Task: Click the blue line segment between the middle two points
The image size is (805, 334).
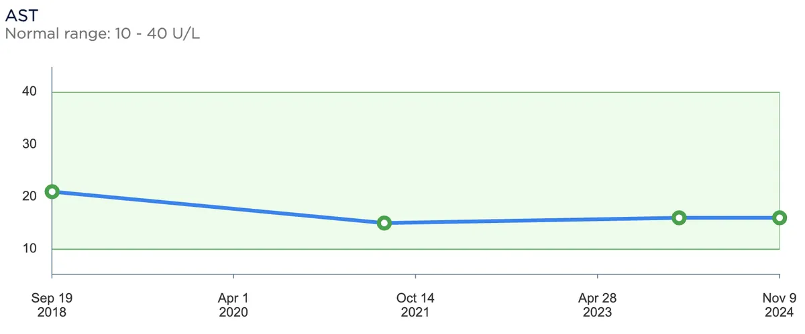Action: pos(531,220)
